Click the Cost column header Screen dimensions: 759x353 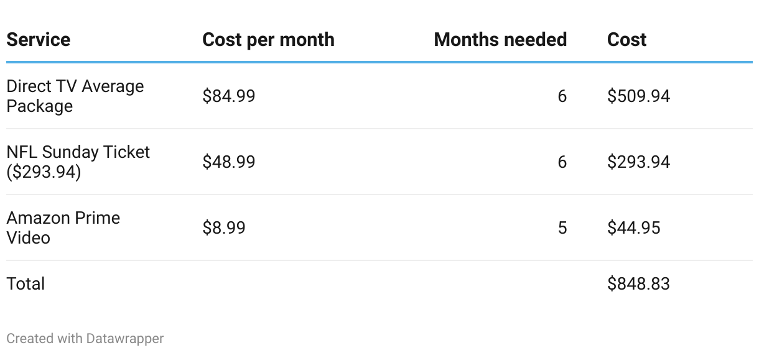point(626,40)
